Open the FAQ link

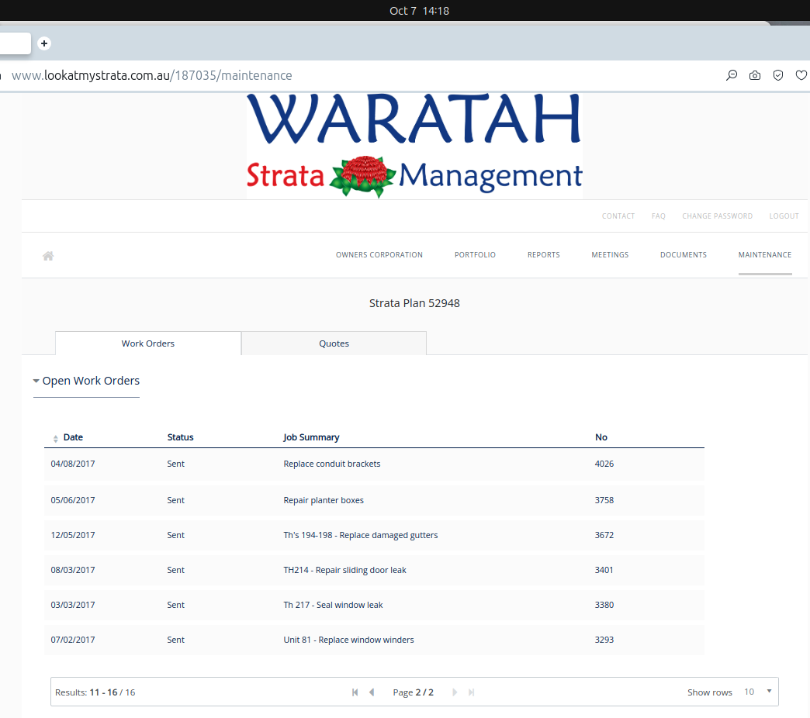[x=659, y=216]
